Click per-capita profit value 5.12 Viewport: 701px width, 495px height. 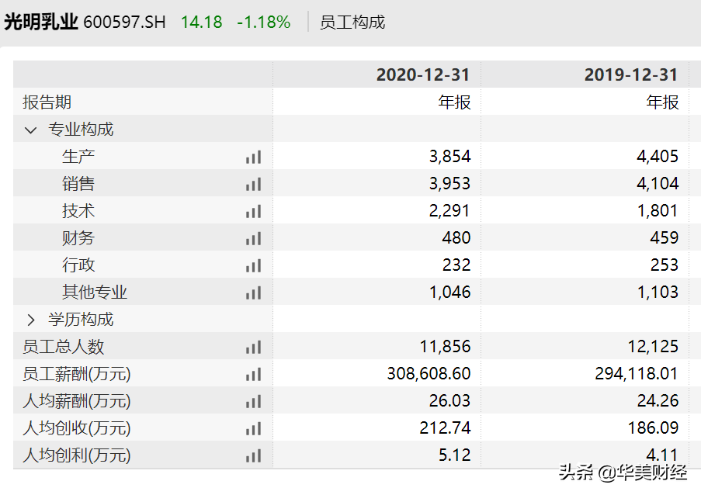(454, 455)
